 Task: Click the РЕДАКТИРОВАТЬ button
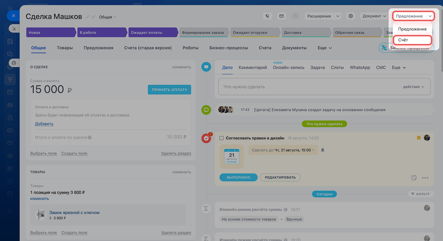click(x=280, y=177)
